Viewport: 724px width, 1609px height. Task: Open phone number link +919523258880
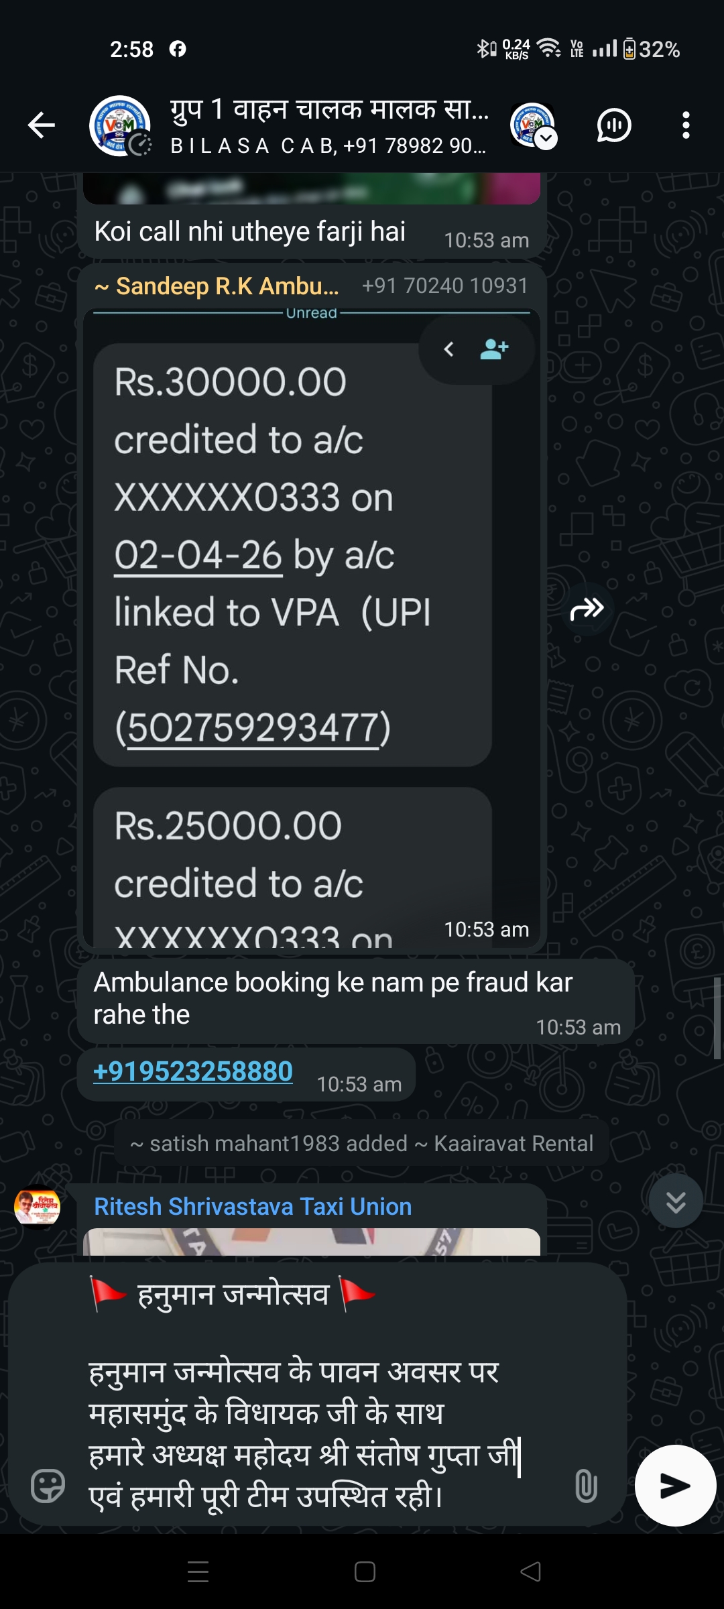pyautogui.click(x=193, y=1071)
